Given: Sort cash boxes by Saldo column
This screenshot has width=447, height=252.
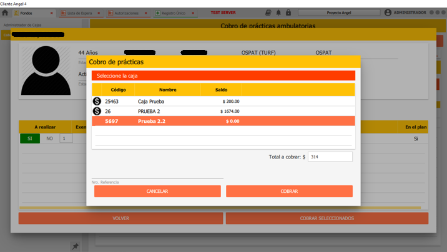Looking at the screenshot, I should [222, 90].
